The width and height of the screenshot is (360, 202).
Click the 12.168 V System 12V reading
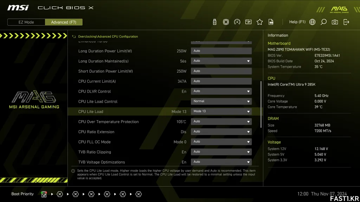point(321,149)
